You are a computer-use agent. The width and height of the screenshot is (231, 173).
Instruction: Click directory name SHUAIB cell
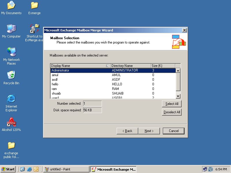tap(118, 93)
